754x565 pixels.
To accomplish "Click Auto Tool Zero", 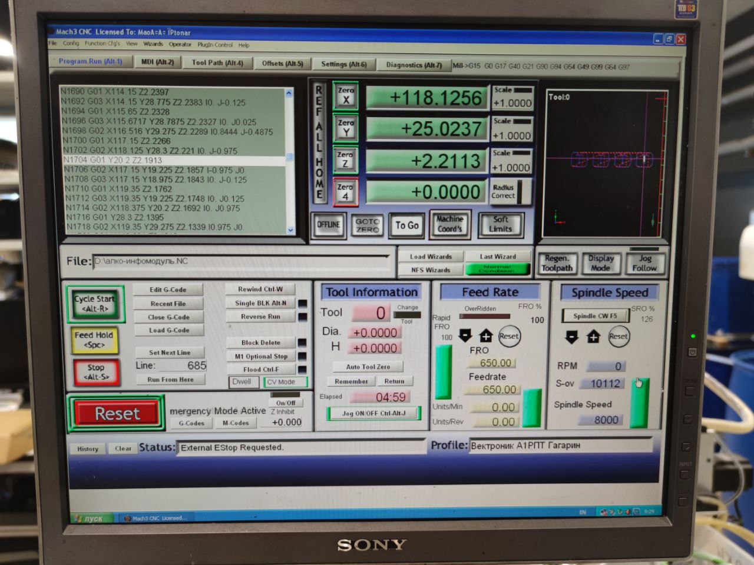I will coord(368,367).
